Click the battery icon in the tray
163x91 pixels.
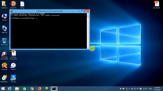[x=127, y=89]
